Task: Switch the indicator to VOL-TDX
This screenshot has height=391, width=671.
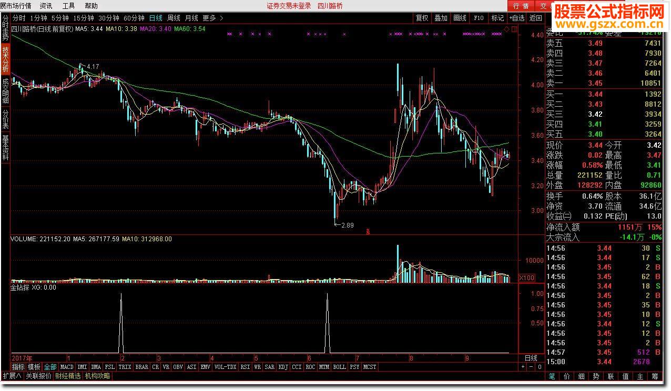Action: pyautogui.click(x=226, y=367)
